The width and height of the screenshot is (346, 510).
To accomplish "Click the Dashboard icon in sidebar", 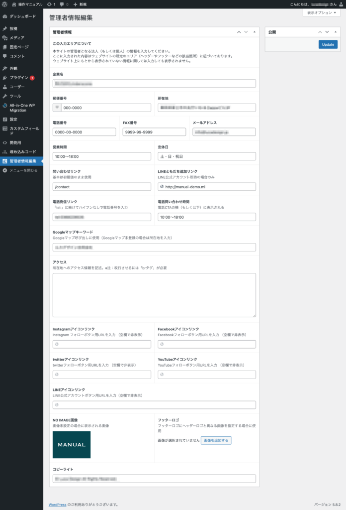I will (x=4, y=16).
